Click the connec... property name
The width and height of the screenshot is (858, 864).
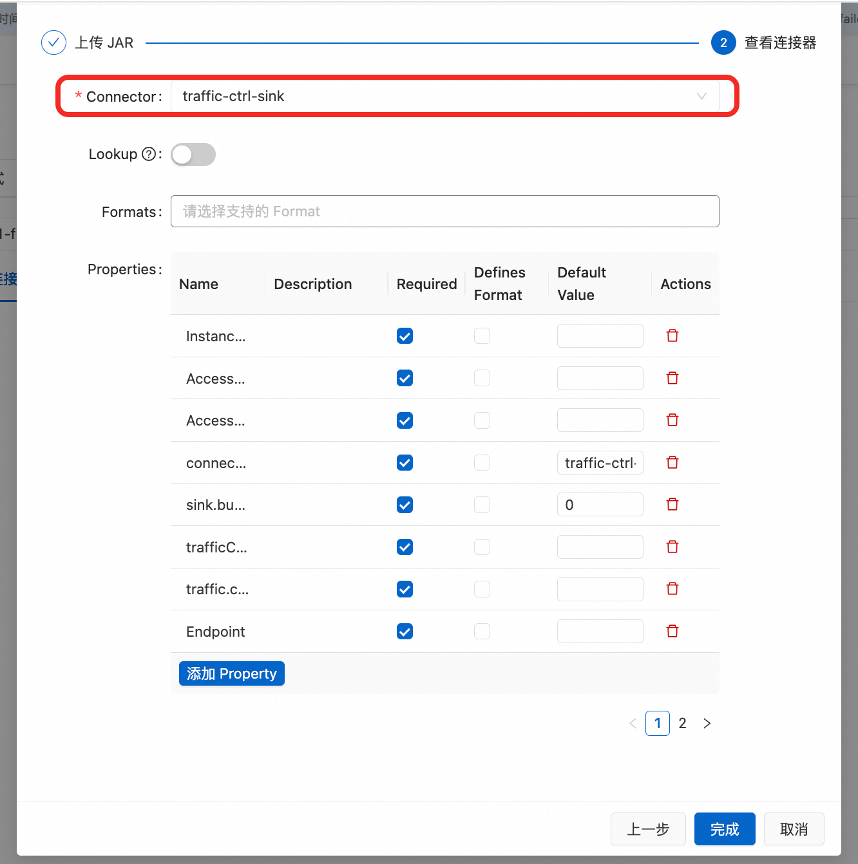coord(216,463)
